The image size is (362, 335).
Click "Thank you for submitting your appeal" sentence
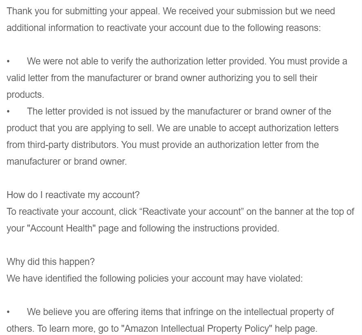[83, 11]
